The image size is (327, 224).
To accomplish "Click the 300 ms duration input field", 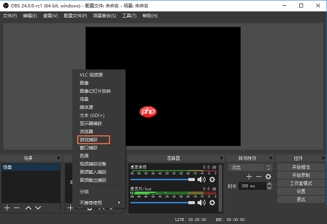I will click(x=253, y=186).
